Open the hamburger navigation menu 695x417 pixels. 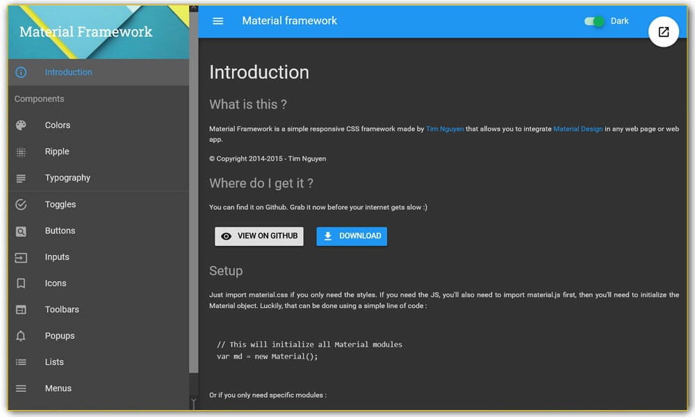tap(218, 21)
